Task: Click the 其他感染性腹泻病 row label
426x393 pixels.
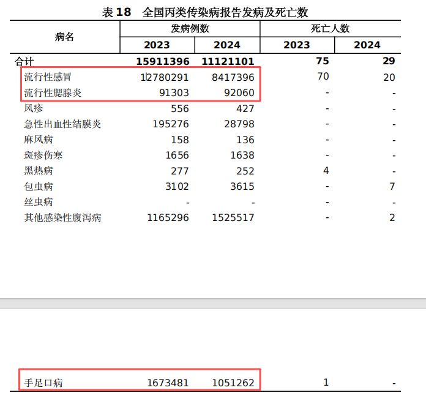Action: click(x=62, y=218)
